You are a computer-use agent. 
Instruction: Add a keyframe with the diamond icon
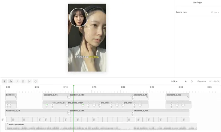36,81
